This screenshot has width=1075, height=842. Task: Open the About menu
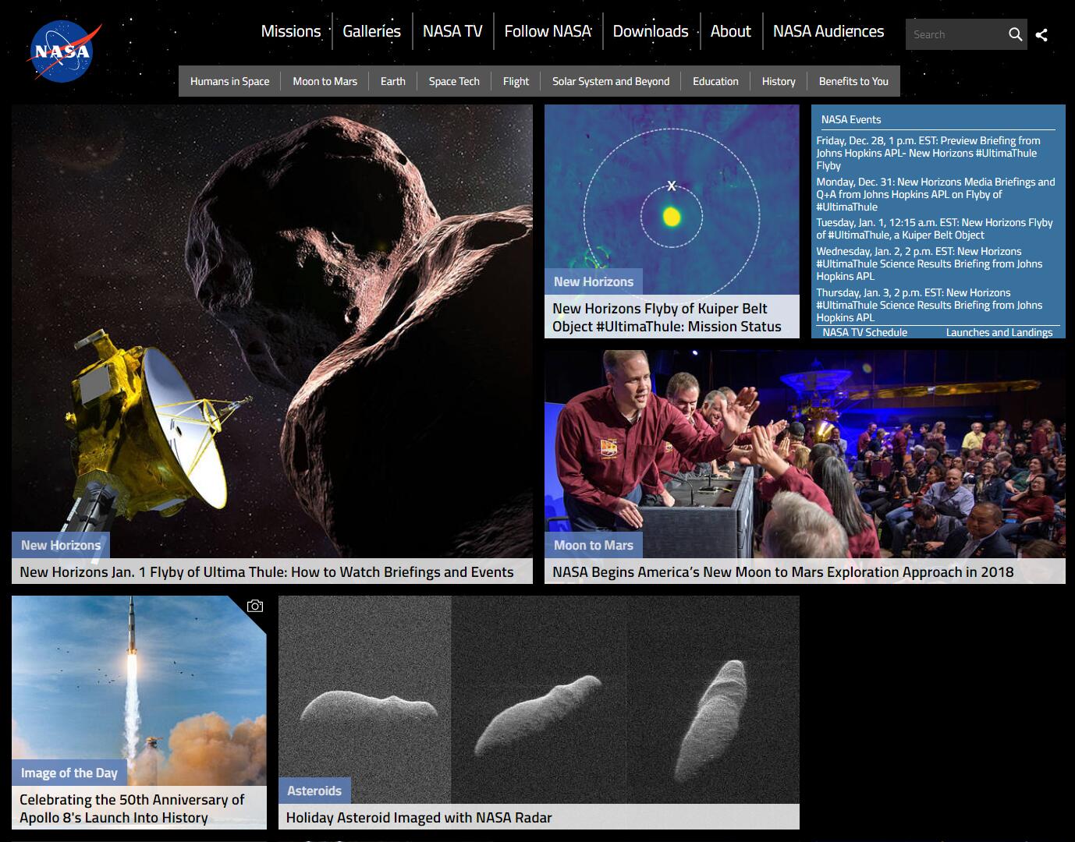click(731, 31)
